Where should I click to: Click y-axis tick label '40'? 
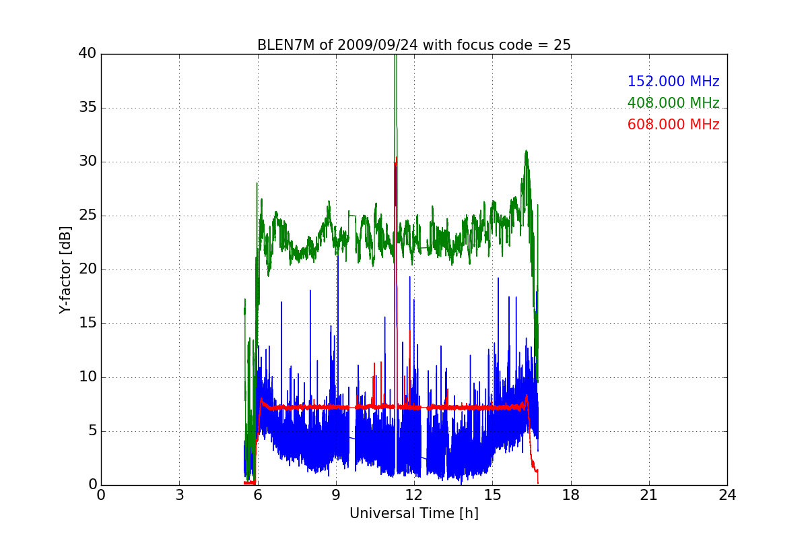[88, 54]
